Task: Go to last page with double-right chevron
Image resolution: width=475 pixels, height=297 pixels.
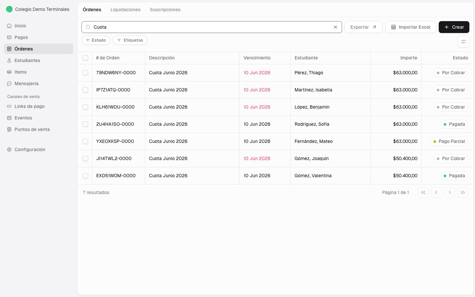Action: (x=463, y=192)
